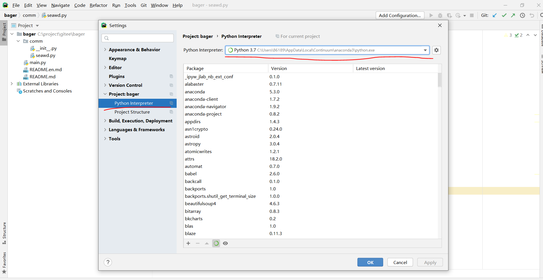543x280 pixels.
Task: Open the Refactor menu
Action: pyautogui.click(x=99, y=5)
